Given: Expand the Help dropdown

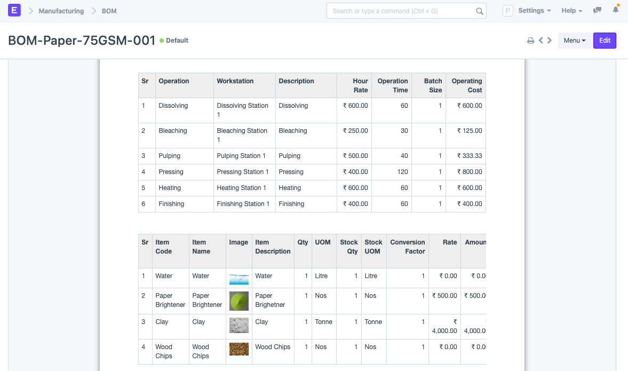Looking at the screenshot, I should (x=571, y=11).
